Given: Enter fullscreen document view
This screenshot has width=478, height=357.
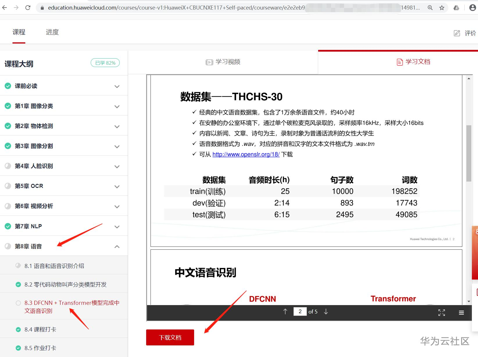Looking at the screenshot, I should [442, 312].
